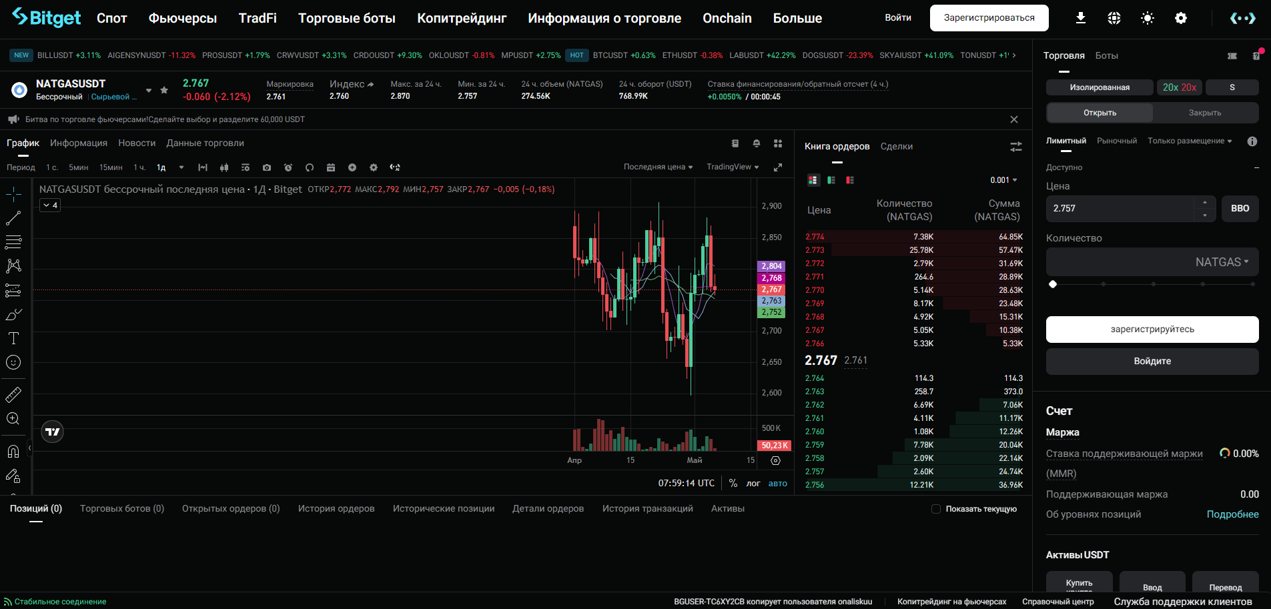Select the trend line drawing tool
Image resolution: width=1271 pixels, height=609 pixels.
click(x=13, y=218)
